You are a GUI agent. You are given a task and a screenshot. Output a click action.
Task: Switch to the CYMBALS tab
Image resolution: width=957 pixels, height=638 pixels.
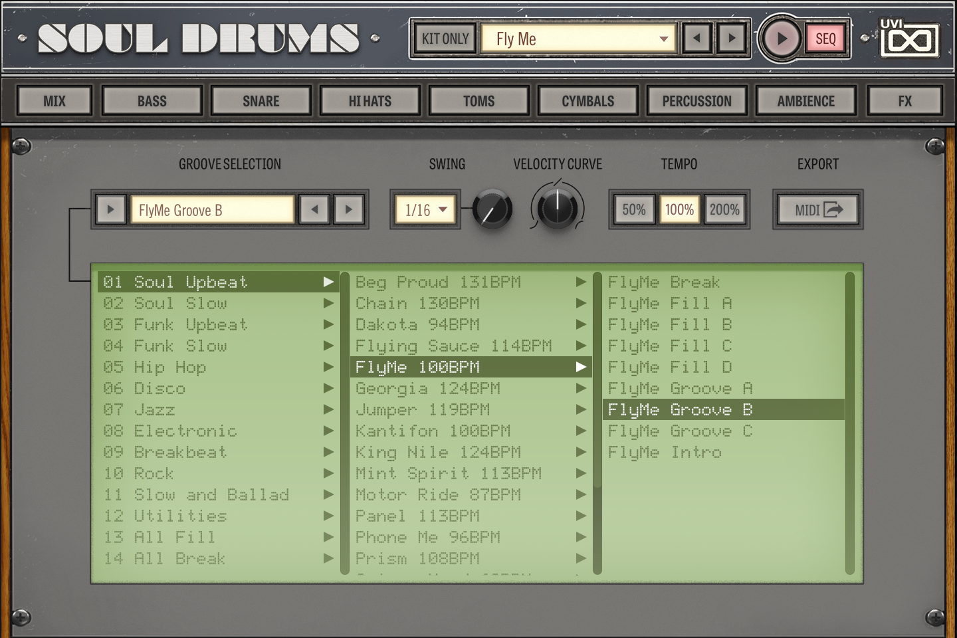click(x=587, y=100)
